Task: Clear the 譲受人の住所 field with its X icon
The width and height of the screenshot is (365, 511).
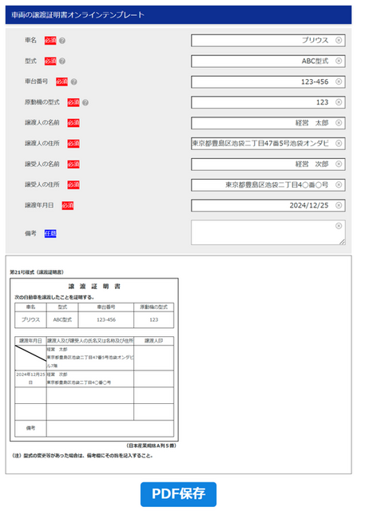Action: pyautogui.click(x=339, y=184)
